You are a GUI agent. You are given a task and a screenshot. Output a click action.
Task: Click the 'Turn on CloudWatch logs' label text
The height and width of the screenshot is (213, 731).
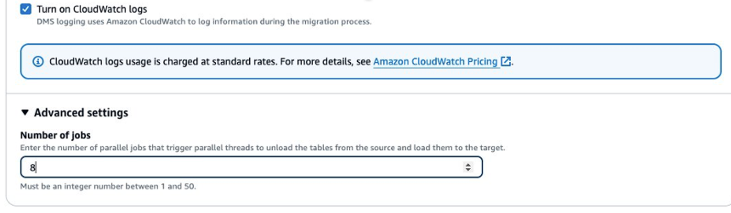click(92, 9)
